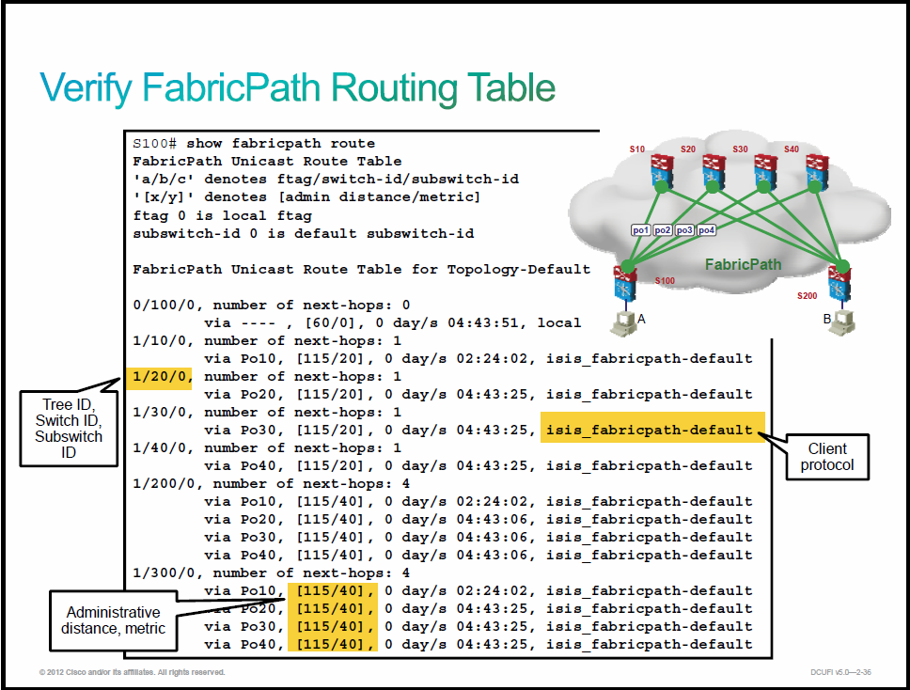Click the 'Route Table for Topology-Default' heading line
Image resolution: width=910 pixels, height=690 pixels.
click(362, 269)
